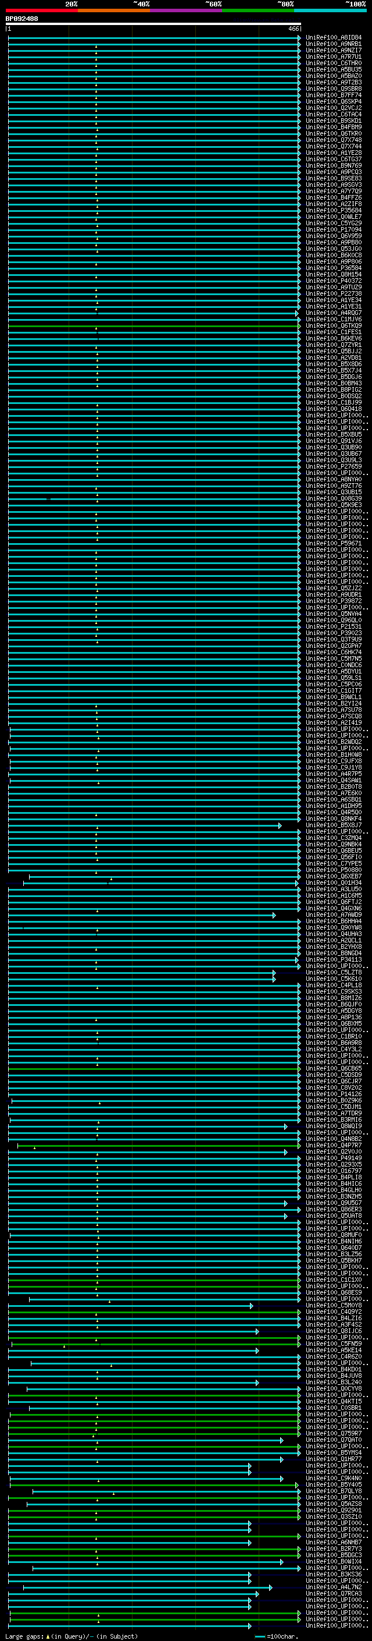The image size is (372, 1641).
Task: Select hit label UniRef100_C1BR10
Action: tap(334, 1036)
